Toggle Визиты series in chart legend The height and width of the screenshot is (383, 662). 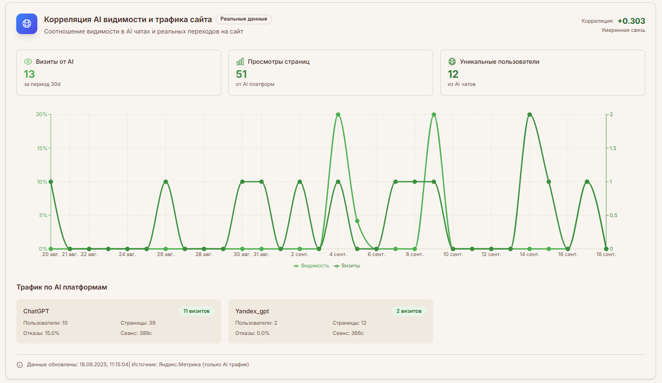[347, 266]
